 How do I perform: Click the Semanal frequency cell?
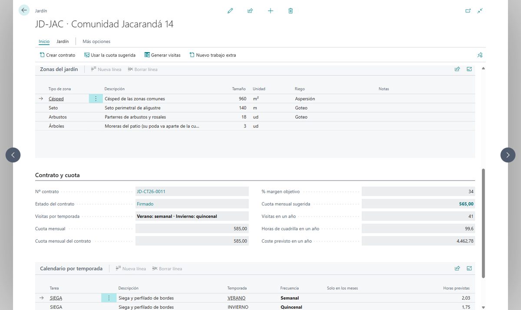pos(290,298)
